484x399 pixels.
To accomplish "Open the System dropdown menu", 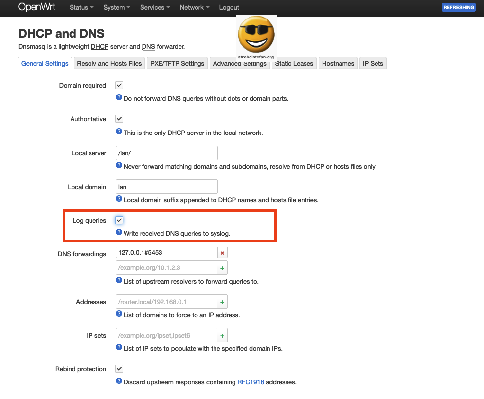I will [x=116, y=7].
